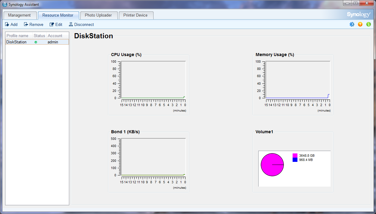Click the Synology logo
Screen dimensions: 376x214
(x=359, y=15)
